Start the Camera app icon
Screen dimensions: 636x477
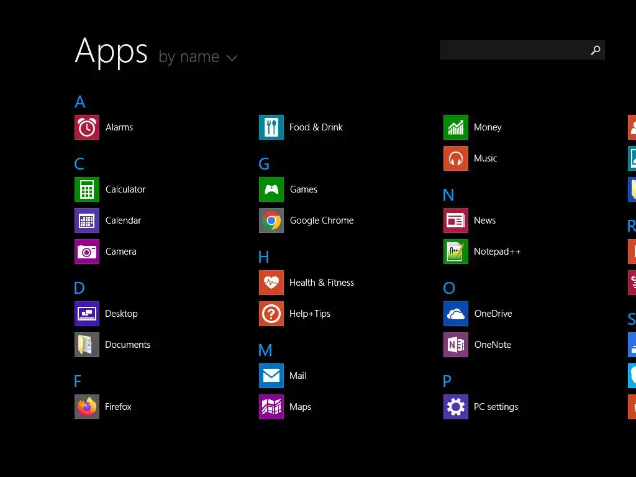[x=87, y=252]
